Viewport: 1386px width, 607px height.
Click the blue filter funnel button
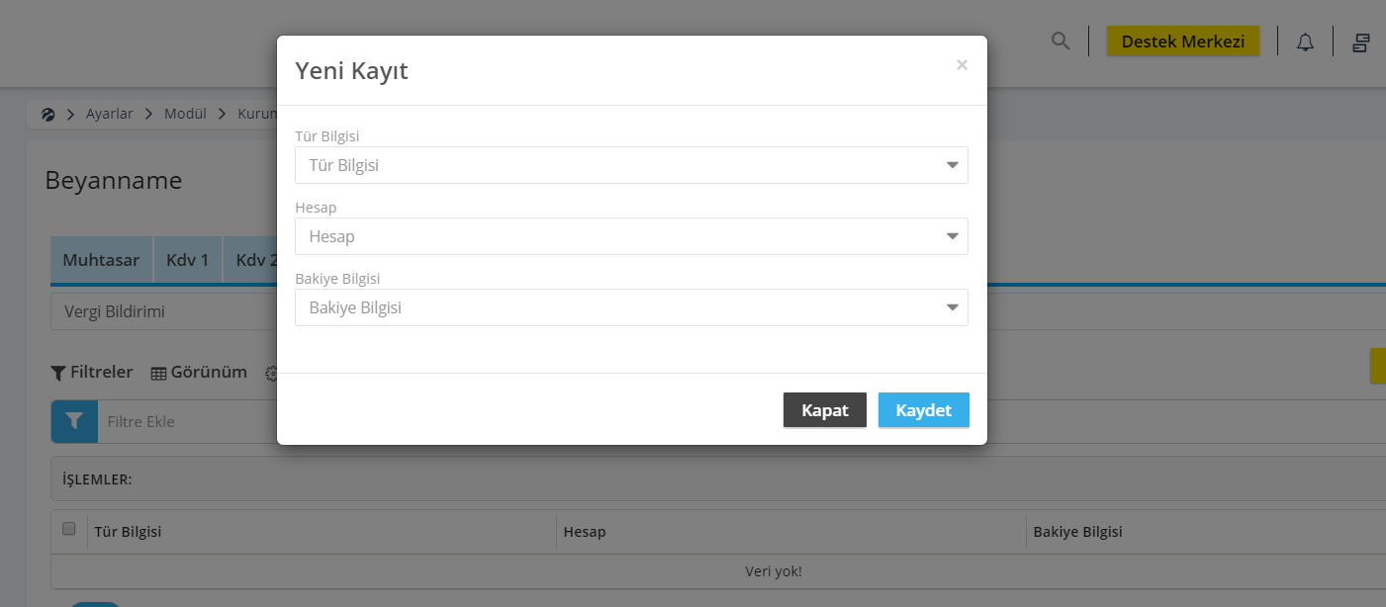tap(74, 421)
